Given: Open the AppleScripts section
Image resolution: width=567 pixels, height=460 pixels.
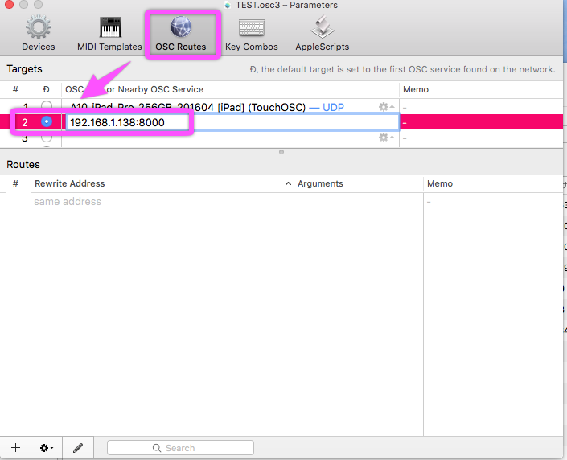Looking at the screenshot, I should (x=322, y=34).
